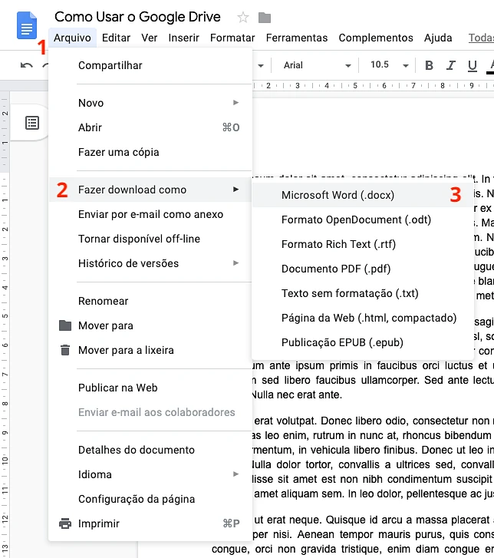494x558 pixels.
Task: Expand the Novo submenu
Action: [x=235, y=103]
